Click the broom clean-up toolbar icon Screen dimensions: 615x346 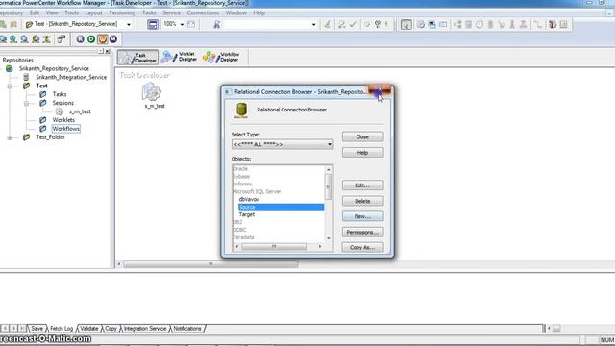click(x=327, y=24)
